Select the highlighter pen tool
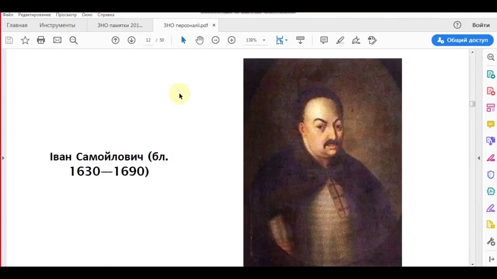497x279 pixels. 340,40
